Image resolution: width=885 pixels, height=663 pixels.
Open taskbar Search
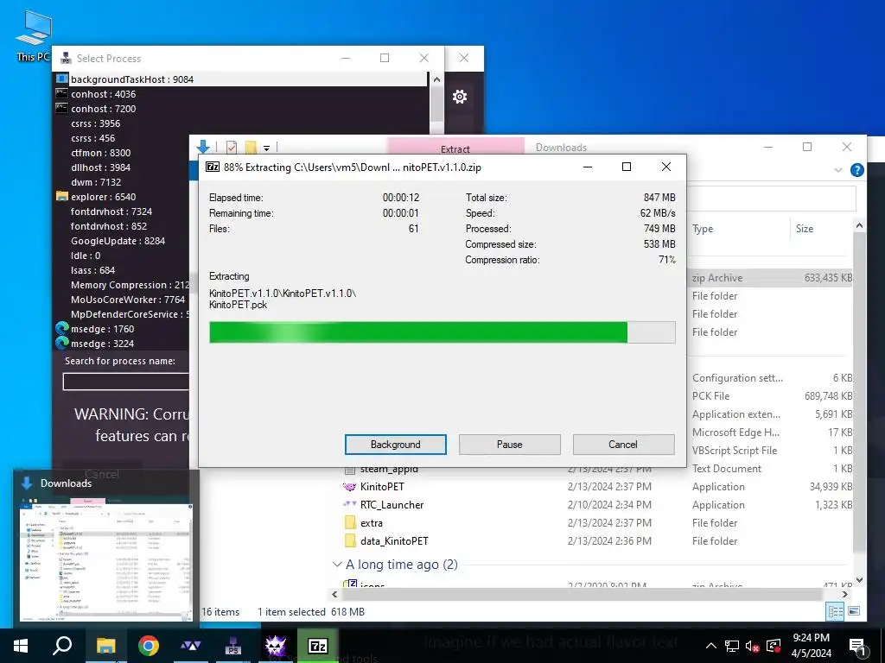point(62,646)
